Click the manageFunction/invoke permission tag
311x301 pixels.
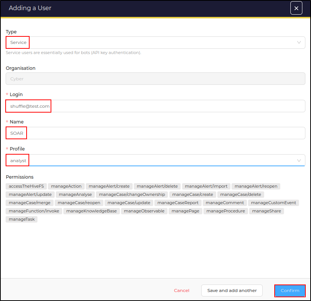tap(34, 211)
